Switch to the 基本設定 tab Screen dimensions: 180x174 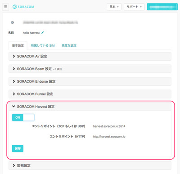pyautogui.click(x=18, y=45)
